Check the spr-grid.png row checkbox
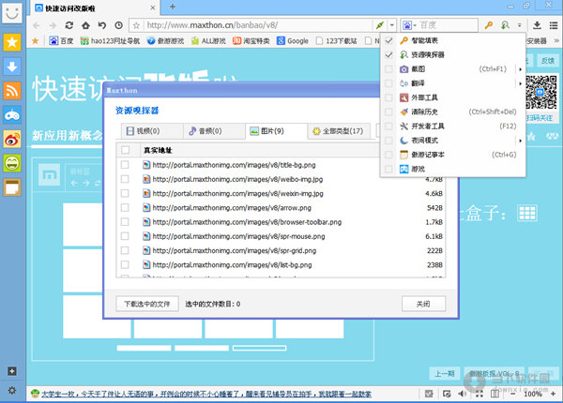 tap(125, 250)
